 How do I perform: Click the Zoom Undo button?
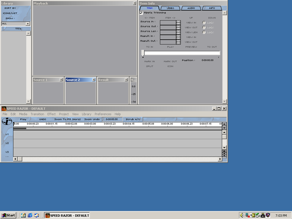(x=92, y=119)
